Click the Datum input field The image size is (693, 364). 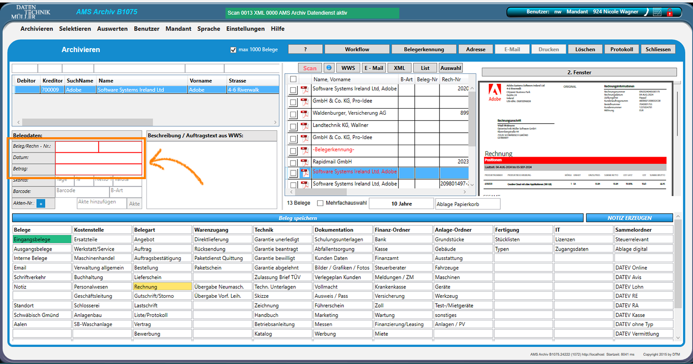(98, 158)
